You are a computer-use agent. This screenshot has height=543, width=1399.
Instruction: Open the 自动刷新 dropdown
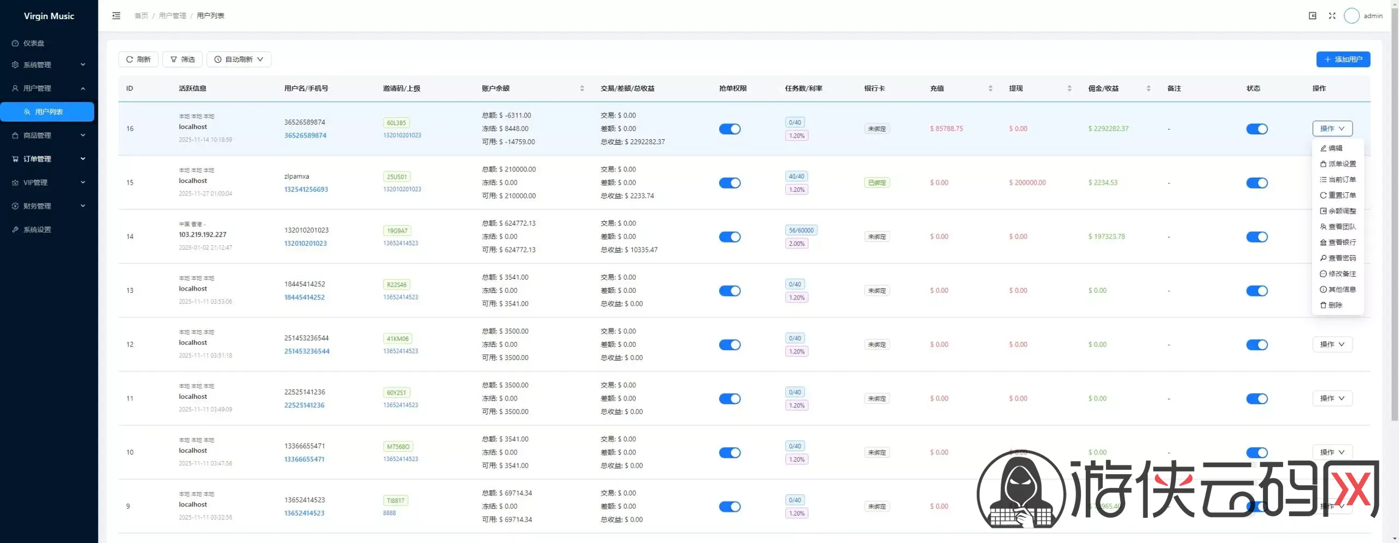(239, 60)
